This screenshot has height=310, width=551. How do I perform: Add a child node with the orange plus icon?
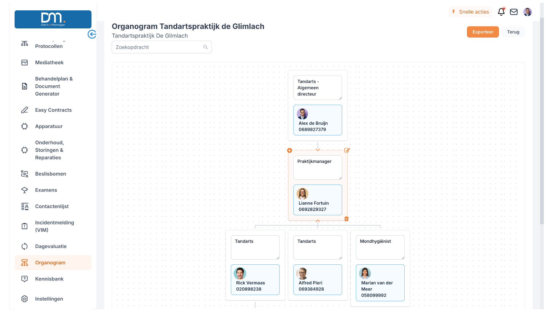click(x=290, y=150)
